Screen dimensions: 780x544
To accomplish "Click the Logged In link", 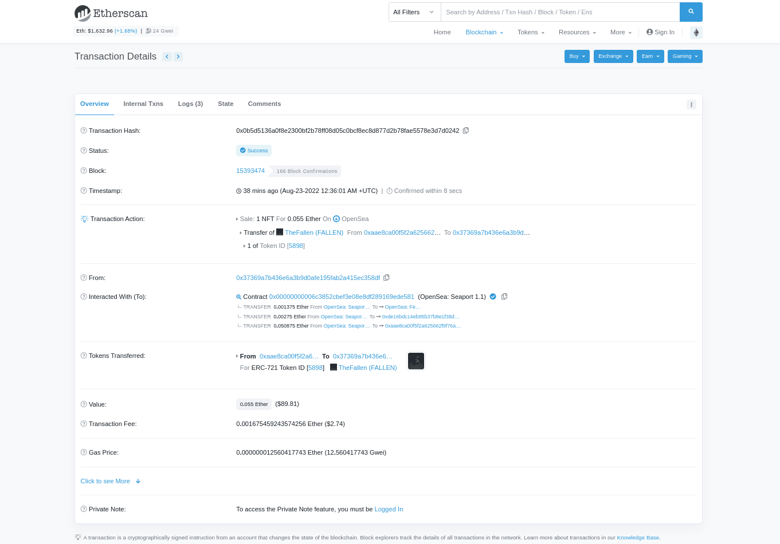I will (x=389, y=509).
